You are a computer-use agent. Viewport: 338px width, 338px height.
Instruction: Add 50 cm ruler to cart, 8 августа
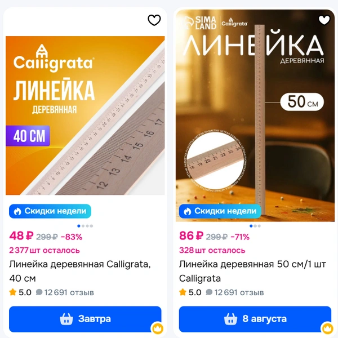coord(255,319)
